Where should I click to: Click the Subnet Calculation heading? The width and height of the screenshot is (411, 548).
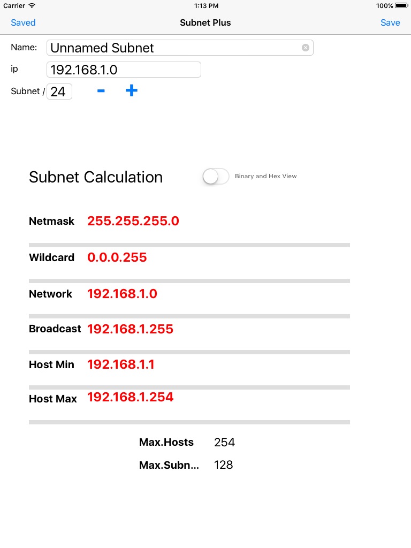96,177
